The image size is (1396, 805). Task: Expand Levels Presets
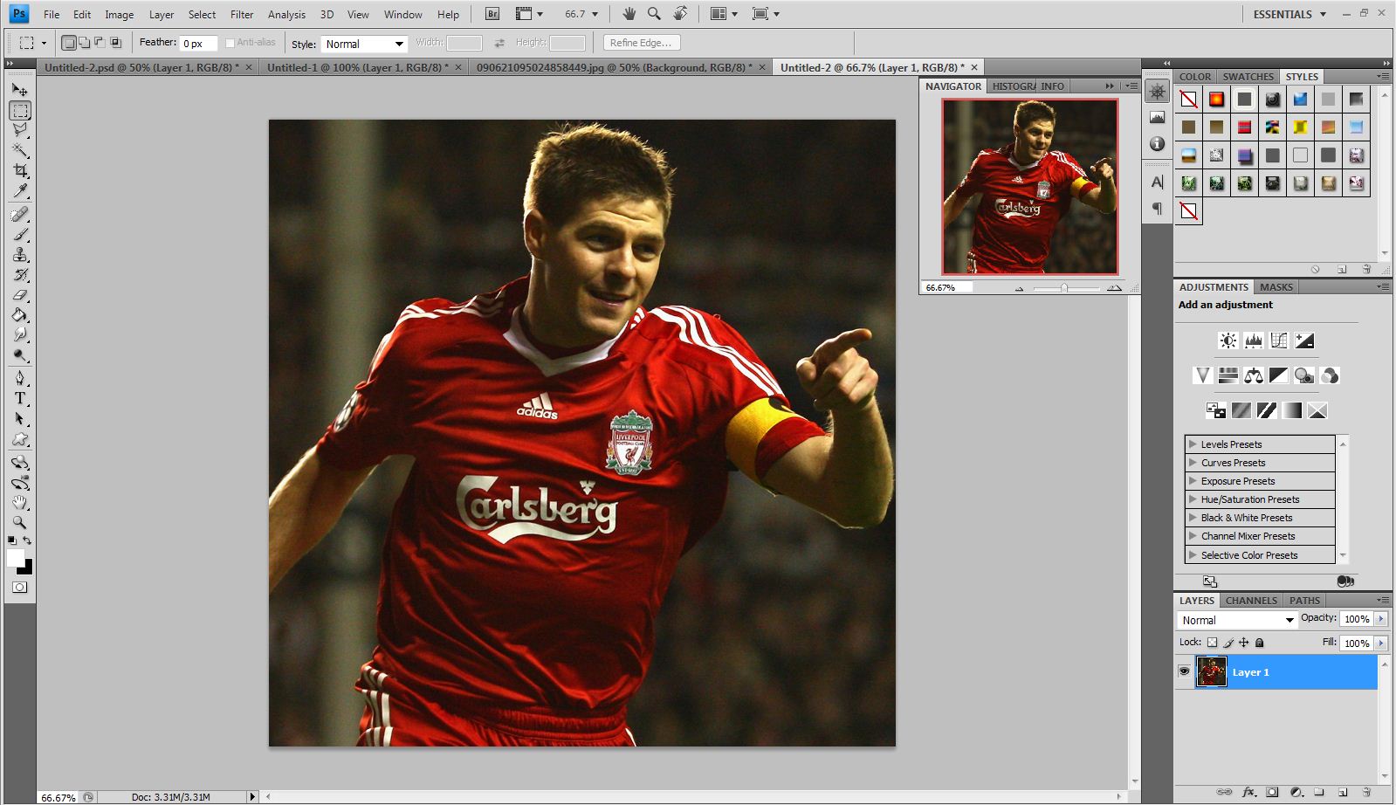(x=1193, y=444)
